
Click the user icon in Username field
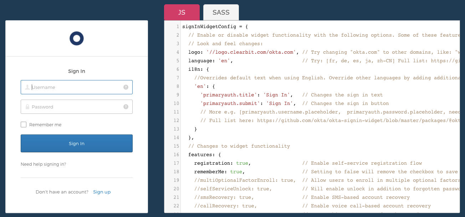coord(27,87)
